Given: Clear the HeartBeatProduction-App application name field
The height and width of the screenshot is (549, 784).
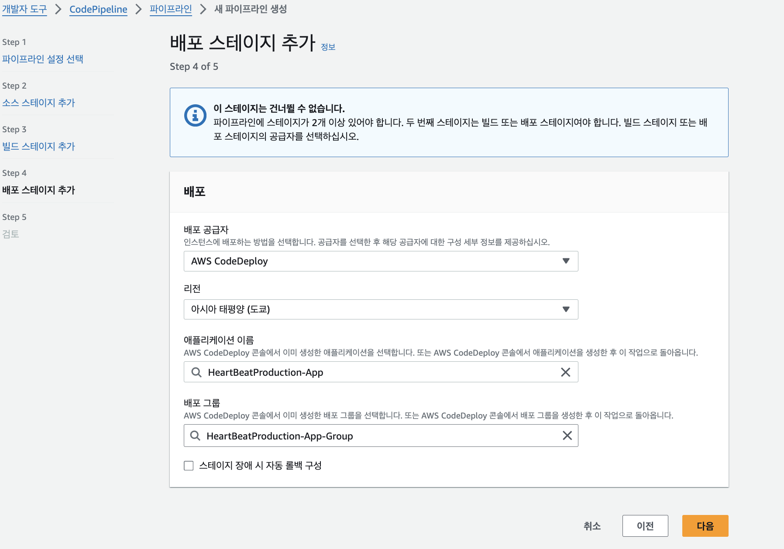Looking at the screenshot, I should click(x=565, y=372).
